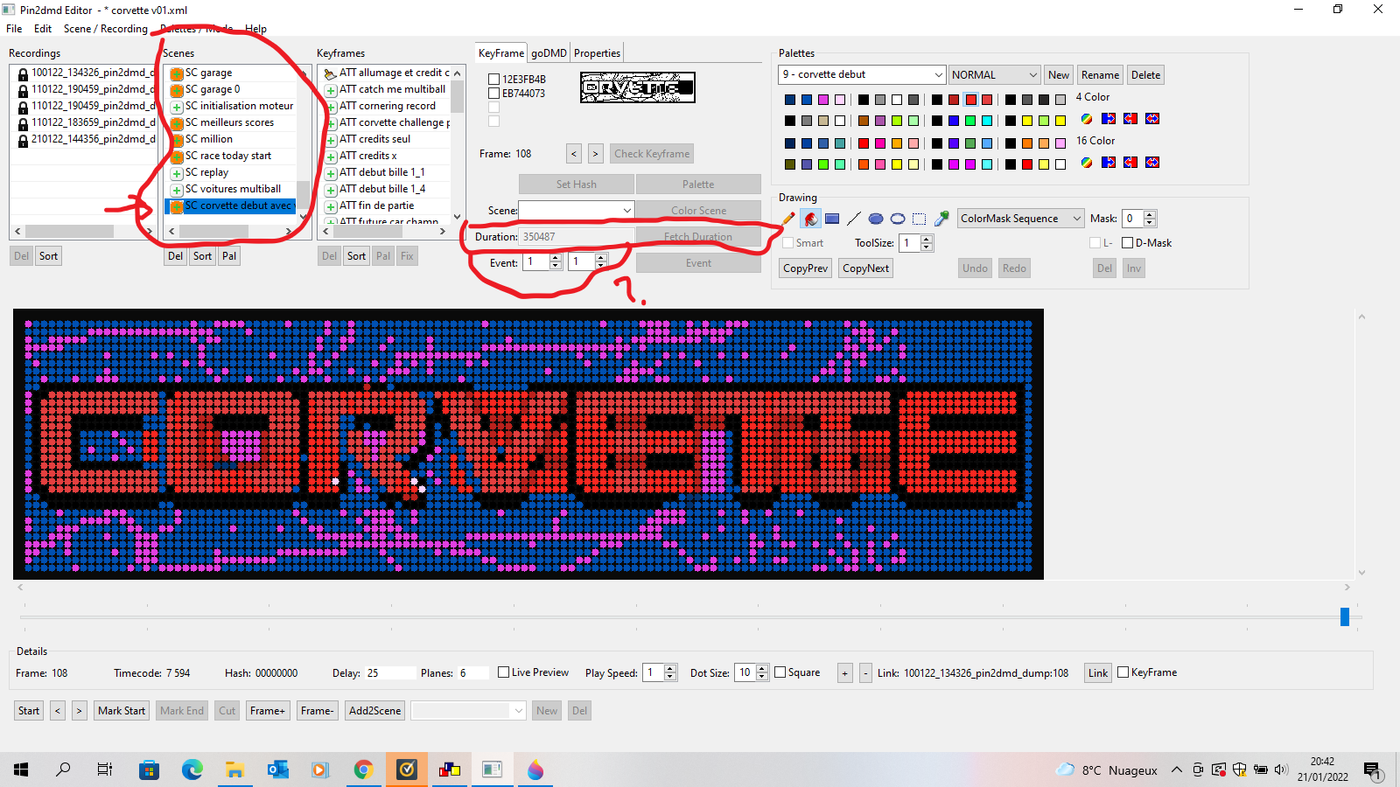
Task: Decrease Dot Size with the down arrow
Action: 762,677
